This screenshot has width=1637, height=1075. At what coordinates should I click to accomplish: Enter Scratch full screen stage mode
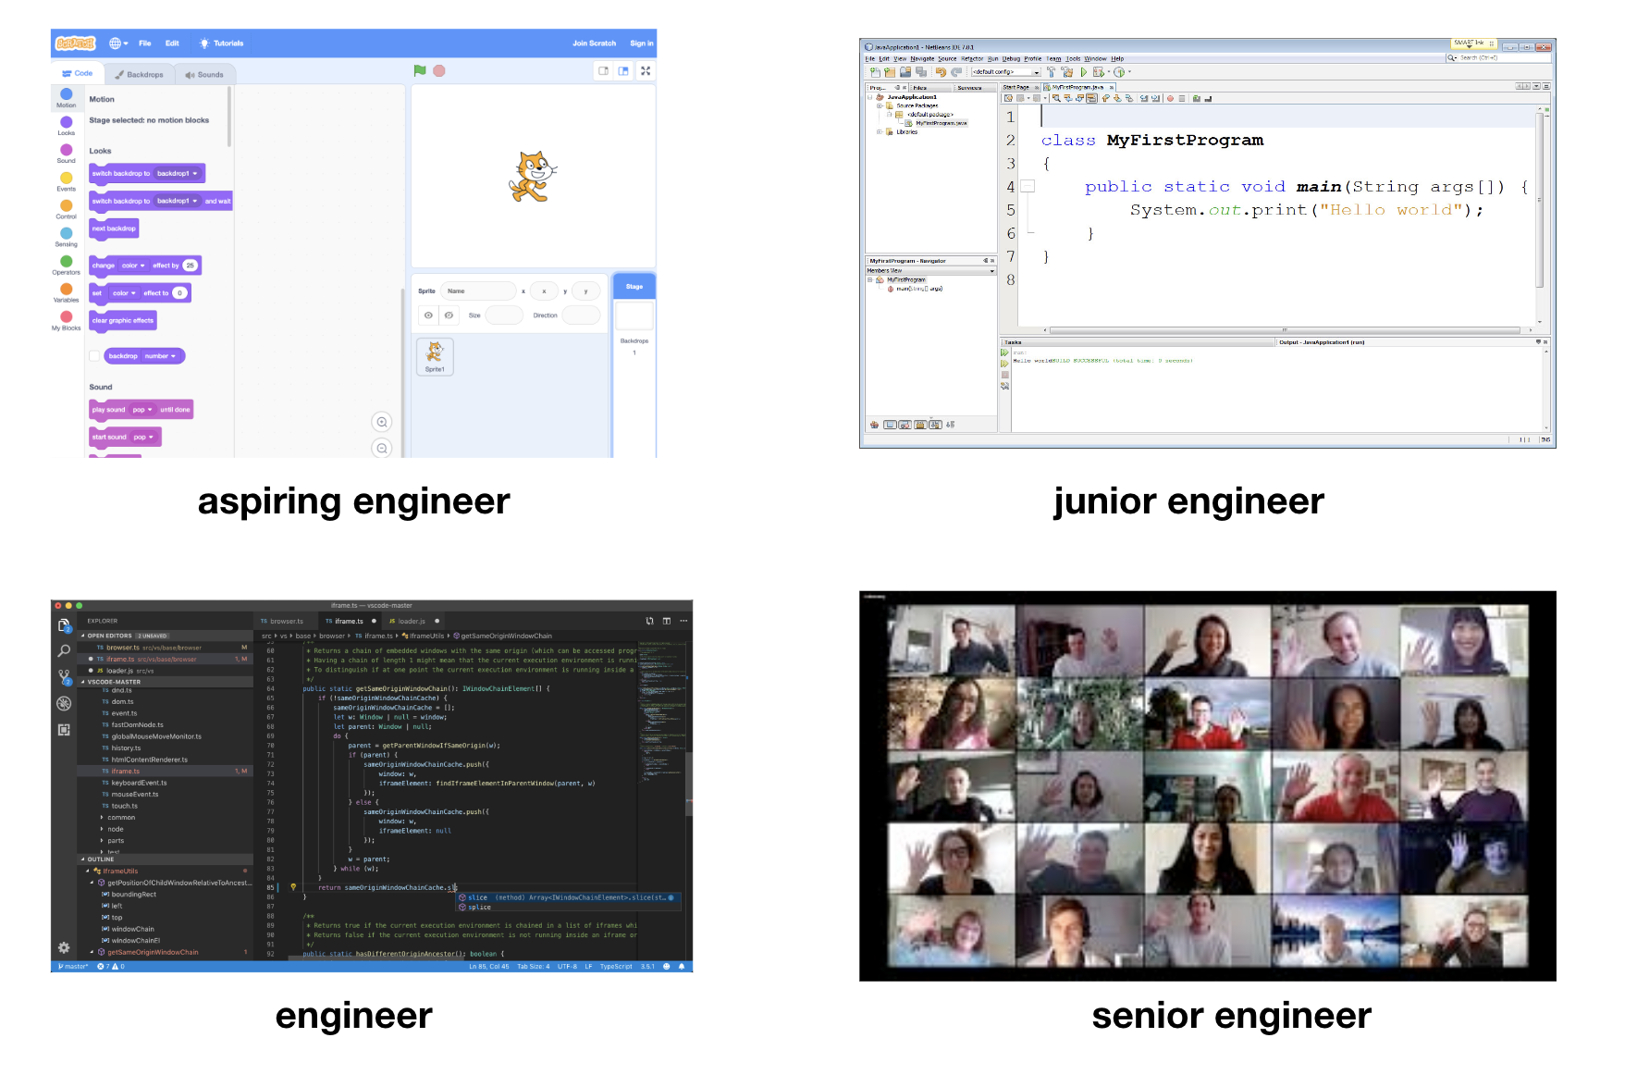coord(646,70)
